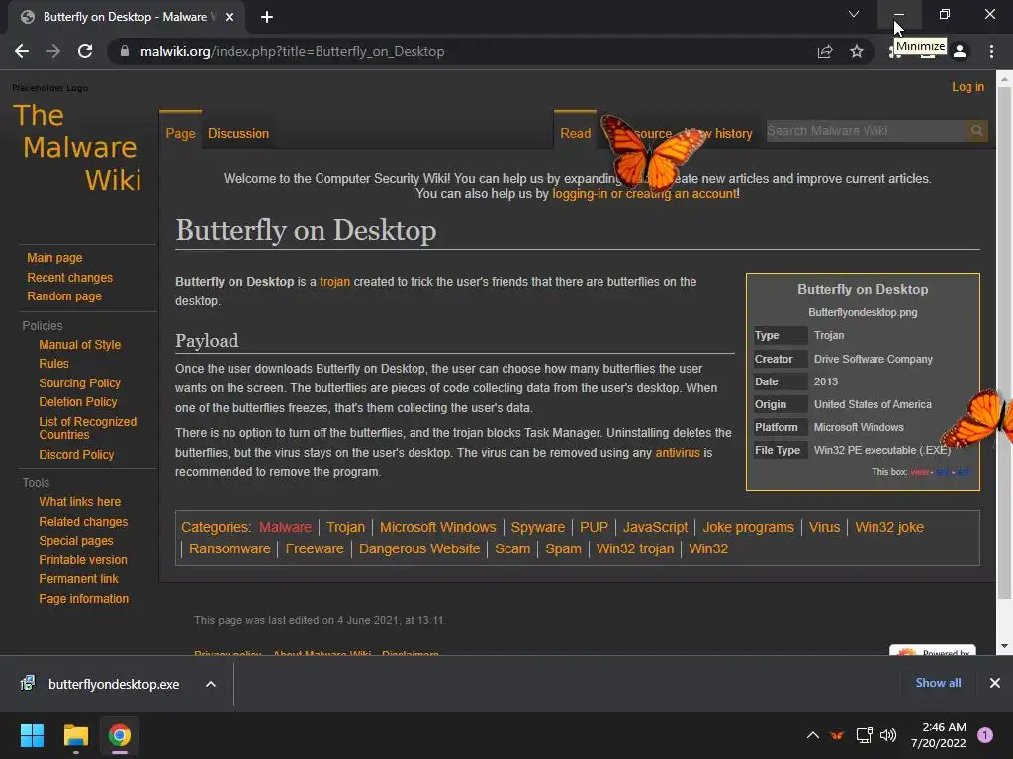Open the Chrome profile avatar icon

(960, 51)
